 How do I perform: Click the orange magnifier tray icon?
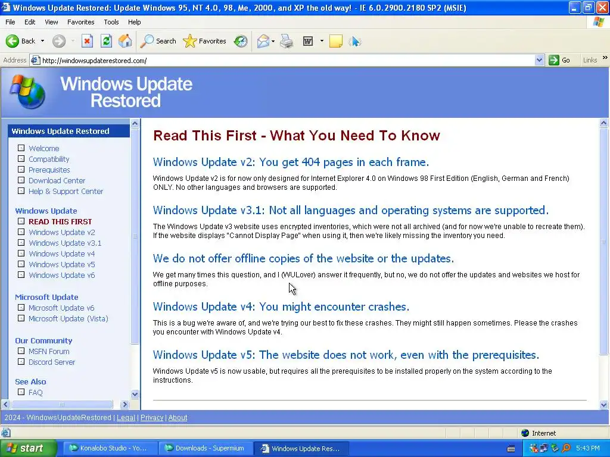[566, 449]
